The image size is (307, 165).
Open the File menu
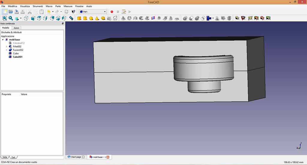point(3,6)
